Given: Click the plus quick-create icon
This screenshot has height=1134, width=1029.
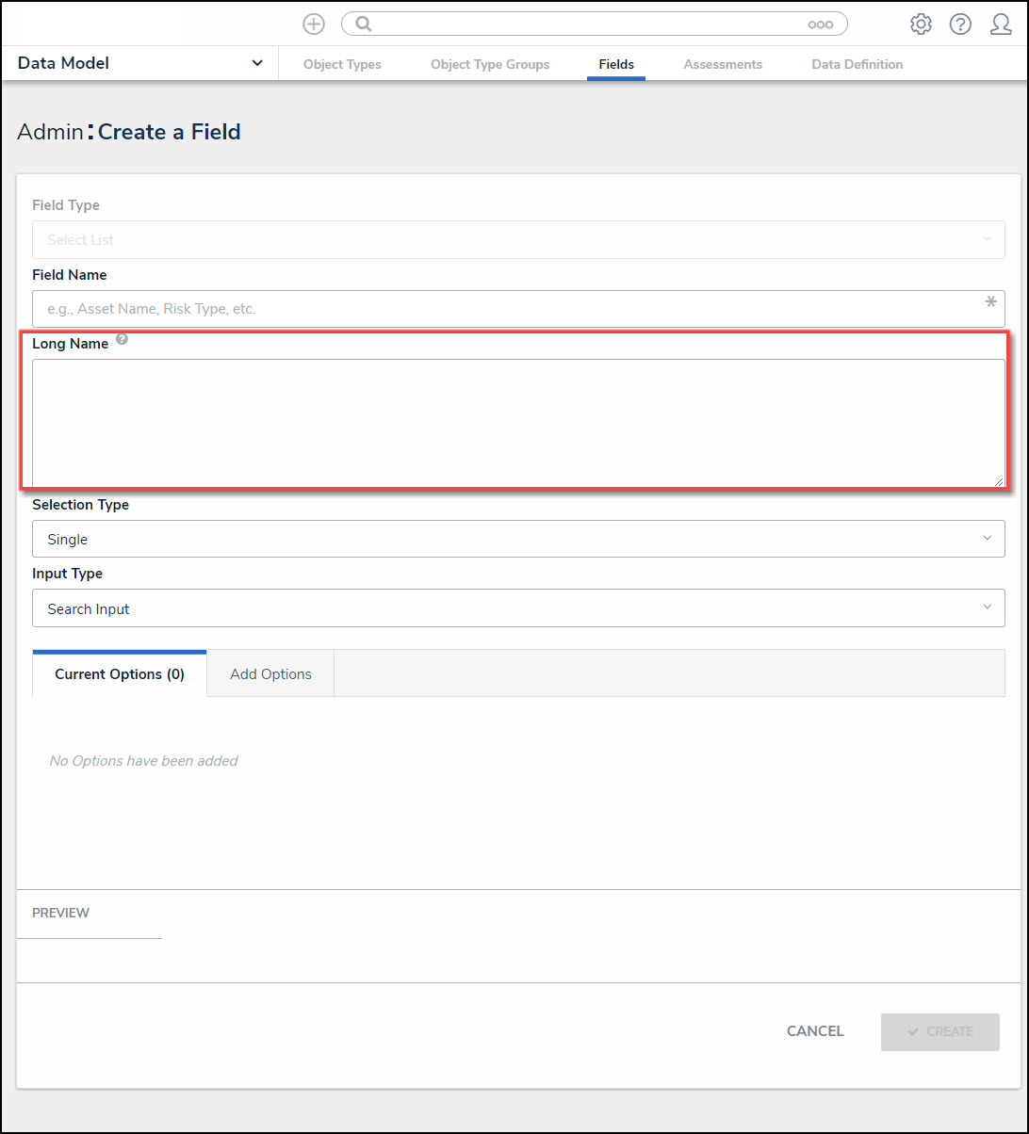Looking at the screenshot, I should 314,24.
